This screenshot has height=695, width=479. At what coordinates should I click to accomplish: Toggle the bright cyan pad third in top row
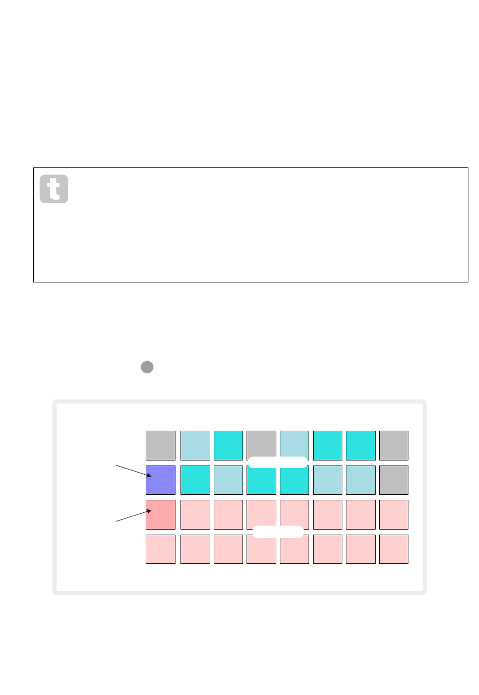(228, 445)
